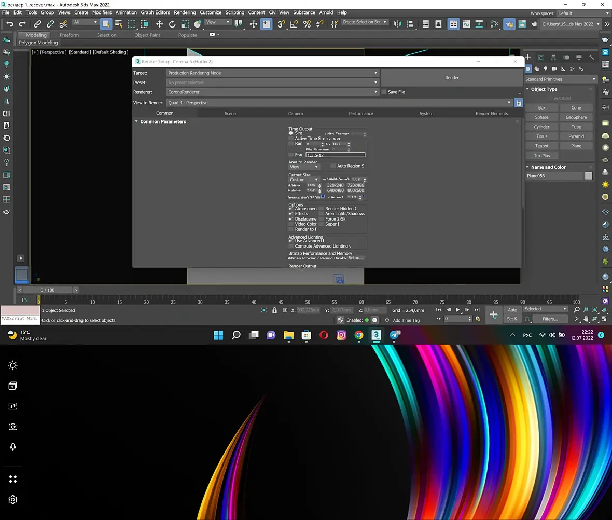Click the Mirror tool icon
The height and width of the screenshot is (520, 612).
[x=397, y=24]
